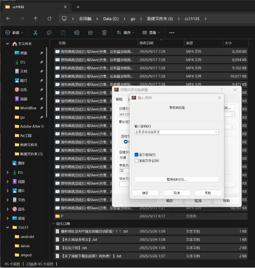Viewport: 255px width, 268px height.
Task: Collapse the 35637 tree node
Action: click(x=7, y=228)
